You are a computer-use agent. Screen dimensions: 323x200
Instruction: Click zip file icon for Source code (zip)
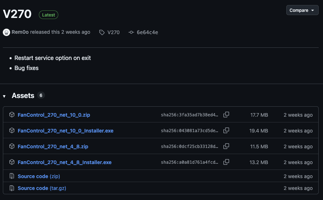pos(12,176)
